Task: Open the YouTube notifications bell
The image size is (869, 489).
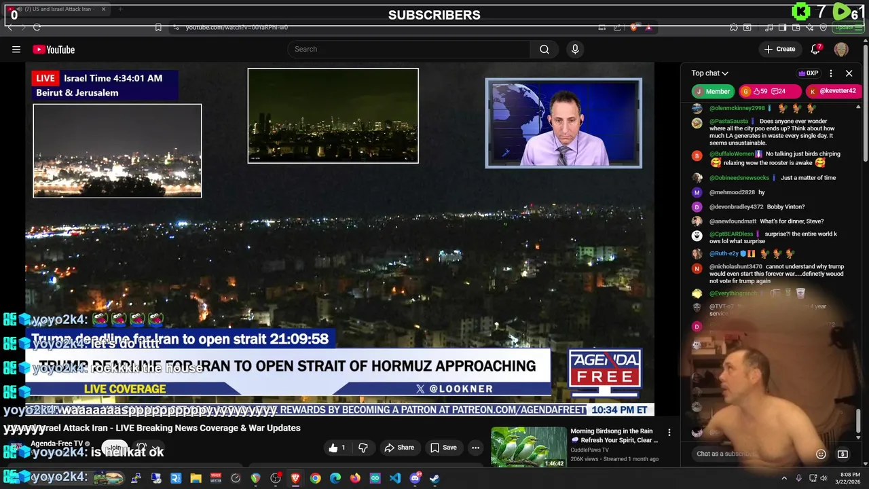Action: [x=816, y=49]
